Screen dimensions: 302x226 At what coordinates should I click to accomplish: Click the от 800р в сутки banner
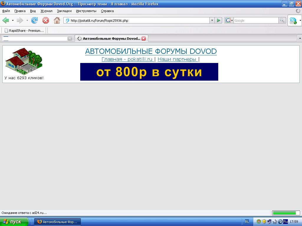click(149, 72)
